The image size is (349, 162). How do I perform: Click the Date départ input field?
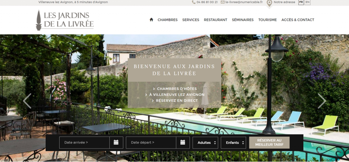coord(151,142)
